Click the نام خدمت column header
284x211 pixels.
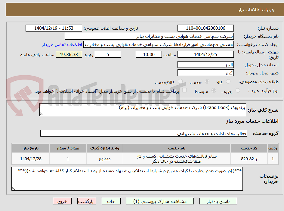(177, 148)
